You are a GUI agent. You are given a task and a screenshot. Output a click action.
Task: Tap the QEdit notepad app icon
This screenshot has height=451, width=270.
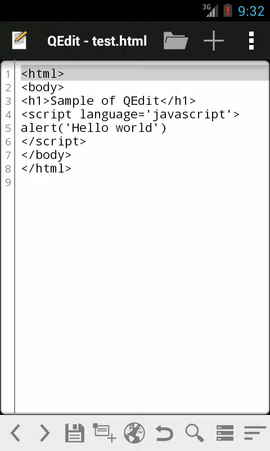20,40
